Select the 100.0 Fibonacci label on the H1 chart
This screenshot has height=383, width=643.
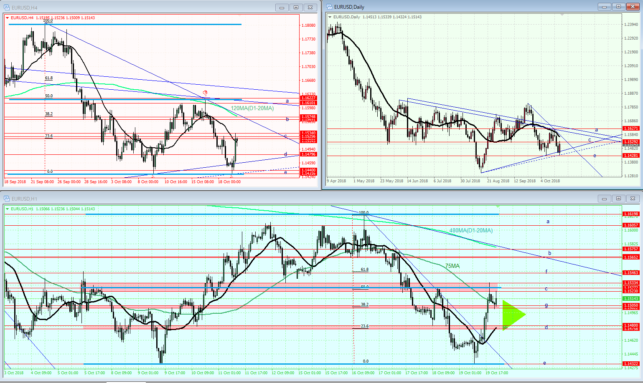pyautogui.click(x=363, y=213)
